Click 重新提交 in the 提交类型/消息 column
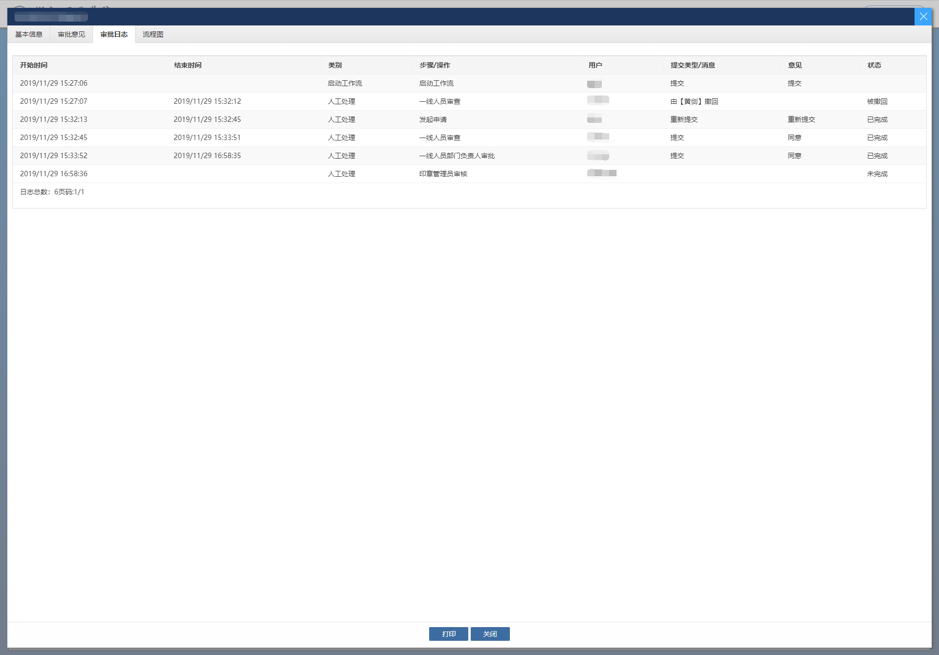The width and height of the screenshot is (939, 655). point(684,119)
